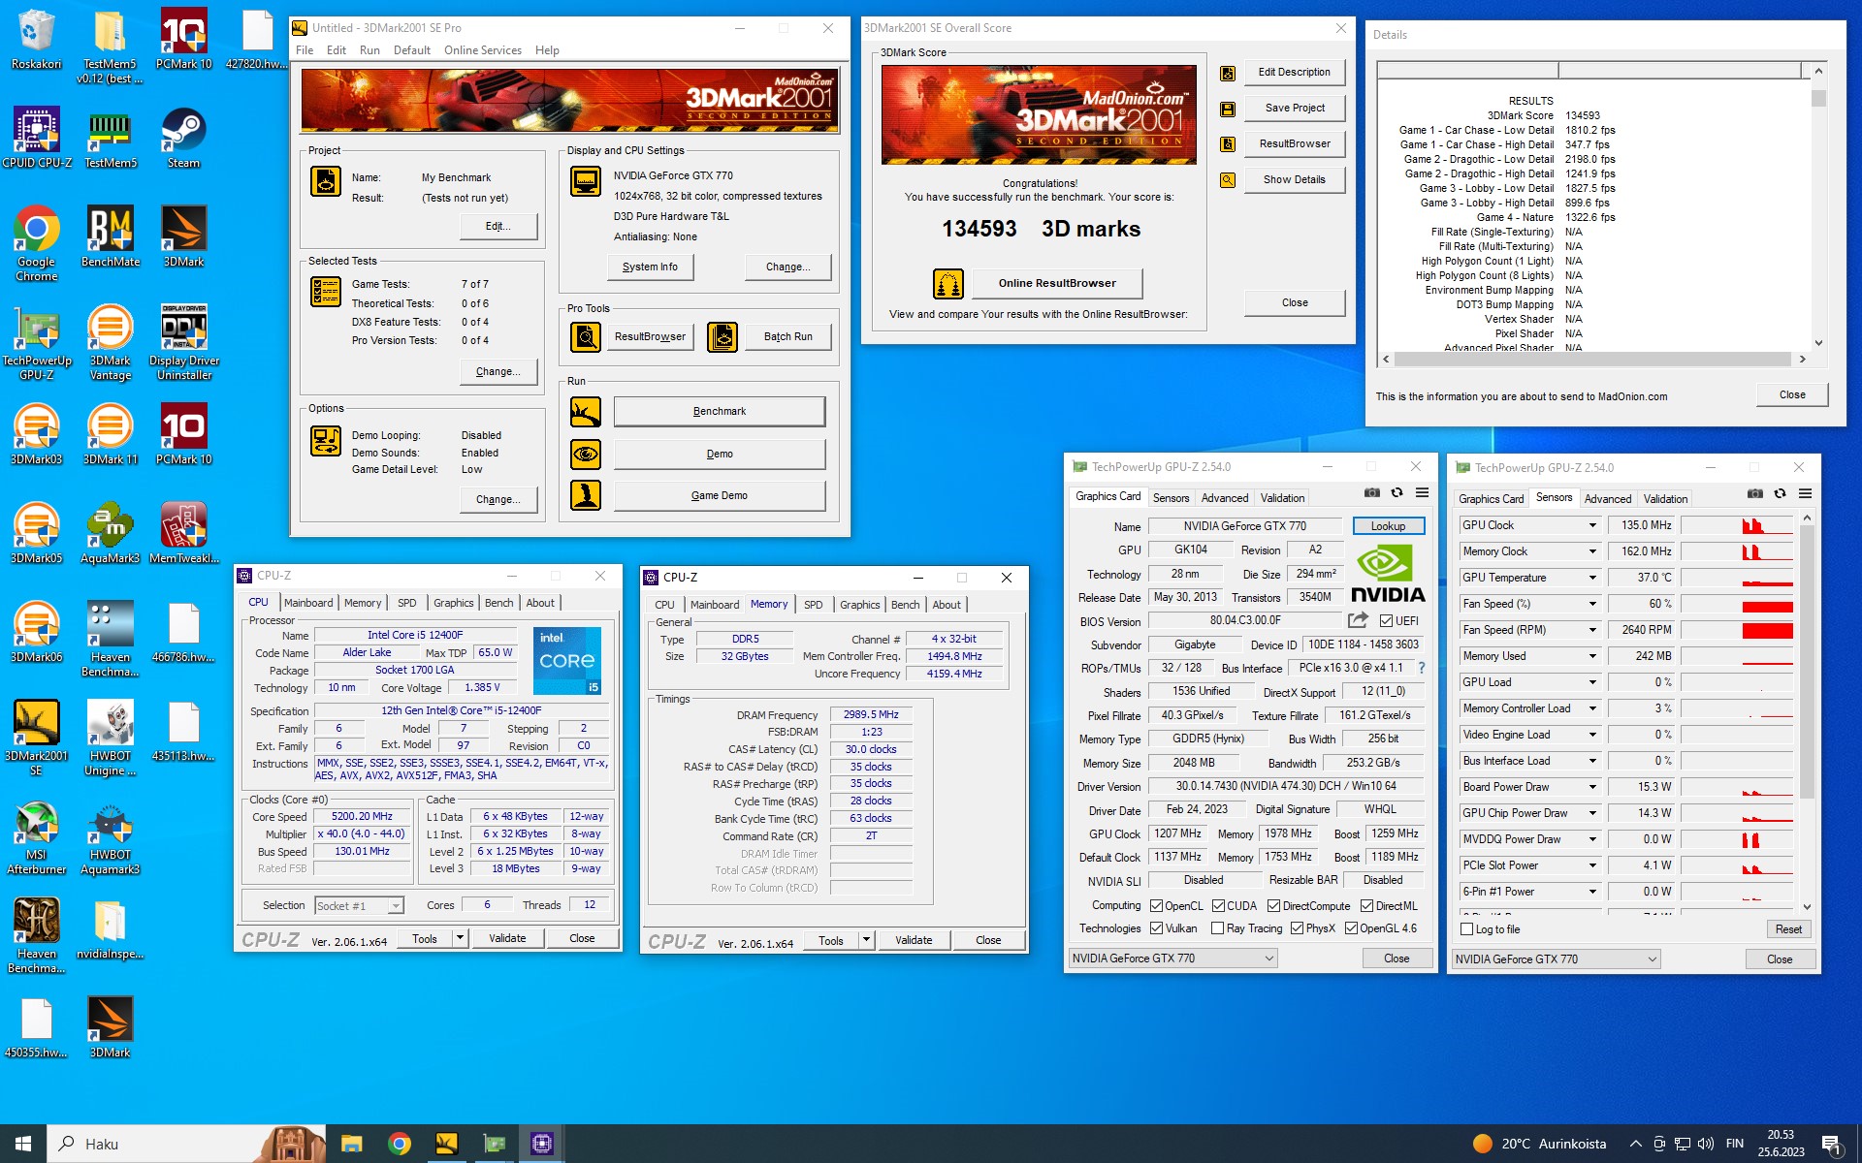Screen dimensions: 1862x1163
Task: Switch to Advanced tab in GPU-Z Graphics Card window
Action: pos(1225,498)
